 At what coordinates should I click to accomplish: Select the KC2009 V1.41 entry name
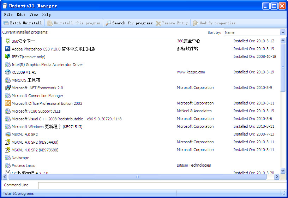24,72
